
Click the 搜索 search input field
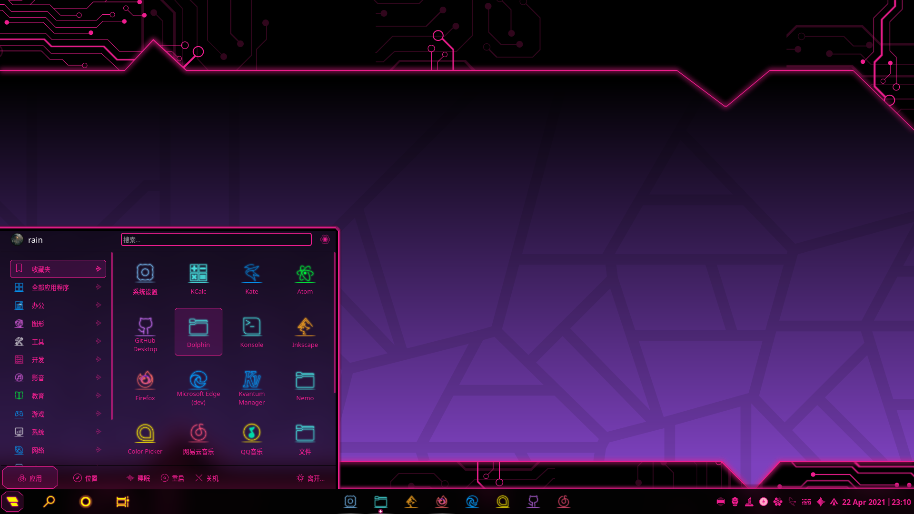pos(216,239)
